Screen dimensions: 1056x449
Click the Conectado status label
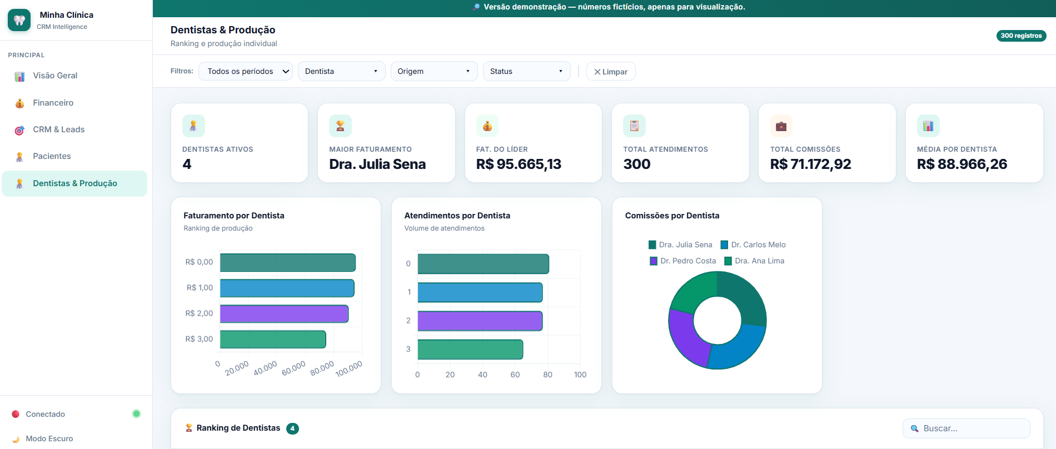pos(46,414)
